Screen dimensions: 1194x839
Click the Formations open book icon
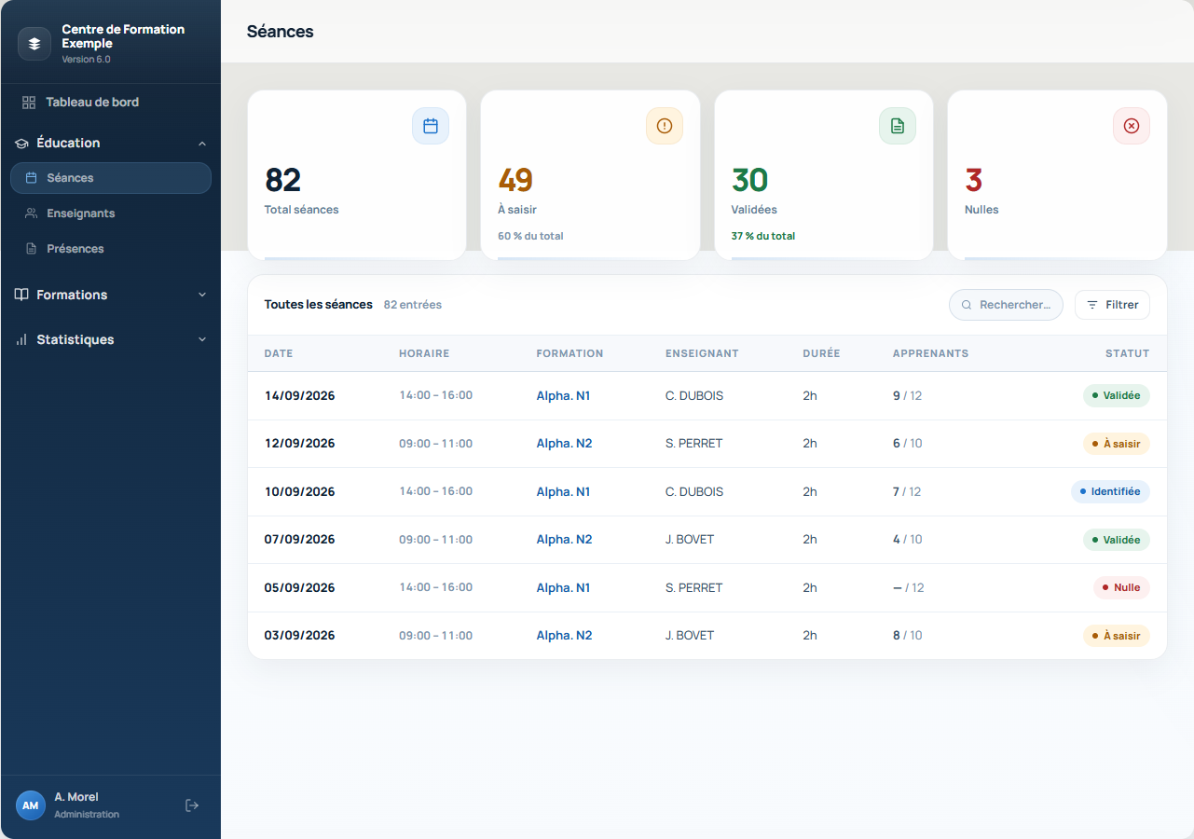point(21,295)
